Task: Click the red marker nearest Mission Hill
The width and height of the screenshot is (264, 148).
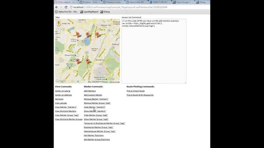Action: [97, 35]
